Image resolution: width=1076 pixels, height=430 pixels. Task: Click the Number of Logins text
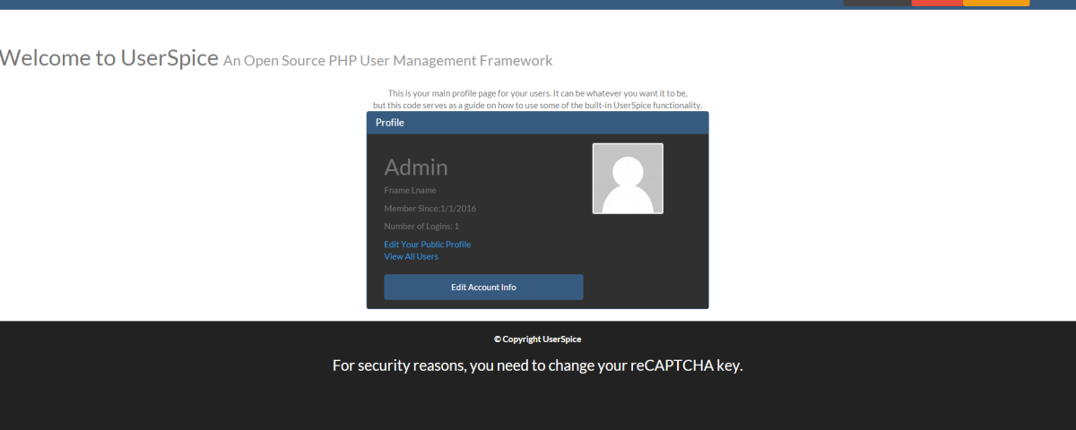[x=421, y=227]
